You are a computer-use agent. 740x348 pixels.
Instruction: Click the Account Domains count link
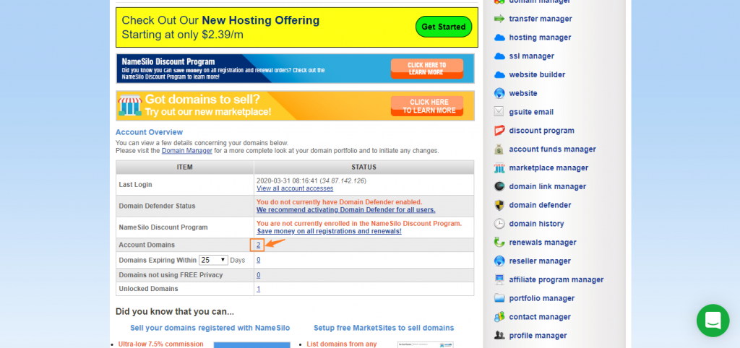(259, 245)
